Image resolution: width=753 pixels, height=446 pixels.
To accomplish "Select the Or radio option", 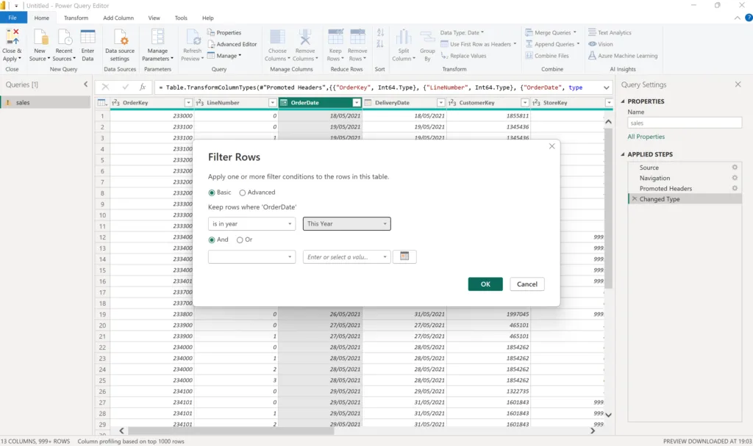I will tap(240, 240).
